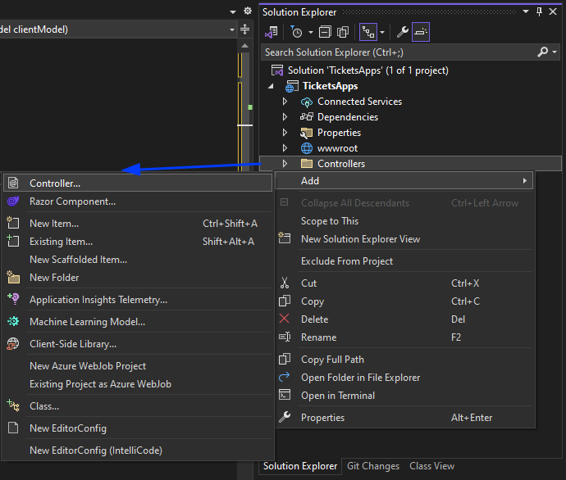Choose Delete in context menu

tap(404, 319)
